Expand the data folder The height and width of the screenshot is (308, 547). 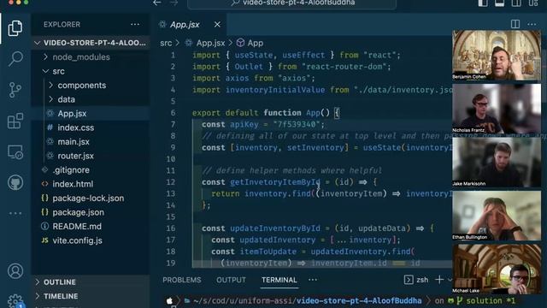[x=91, y=99]
